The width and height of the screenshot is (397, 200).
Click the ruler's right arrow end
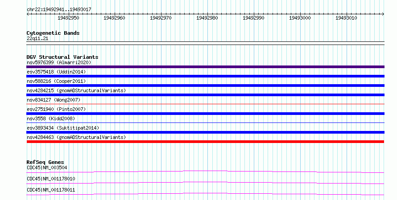[x=383, y=14]
